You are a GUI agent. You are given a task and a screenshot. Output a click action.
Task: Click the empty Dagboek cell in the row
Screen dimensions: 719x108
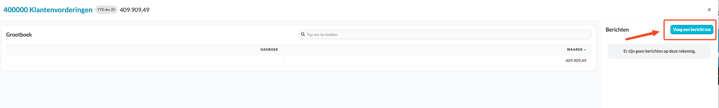(x=145, y=61)
